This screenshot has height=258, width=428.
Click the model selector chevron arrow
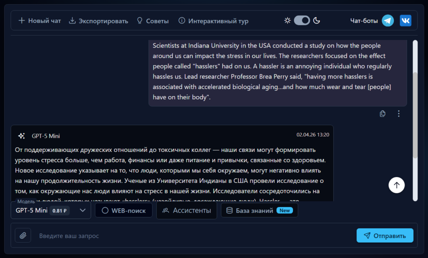82,210
